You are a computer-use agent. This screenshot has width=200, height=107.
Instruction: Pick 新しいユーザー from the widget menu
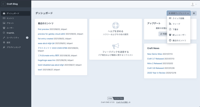pyautogui.click(x=179, y=35)
